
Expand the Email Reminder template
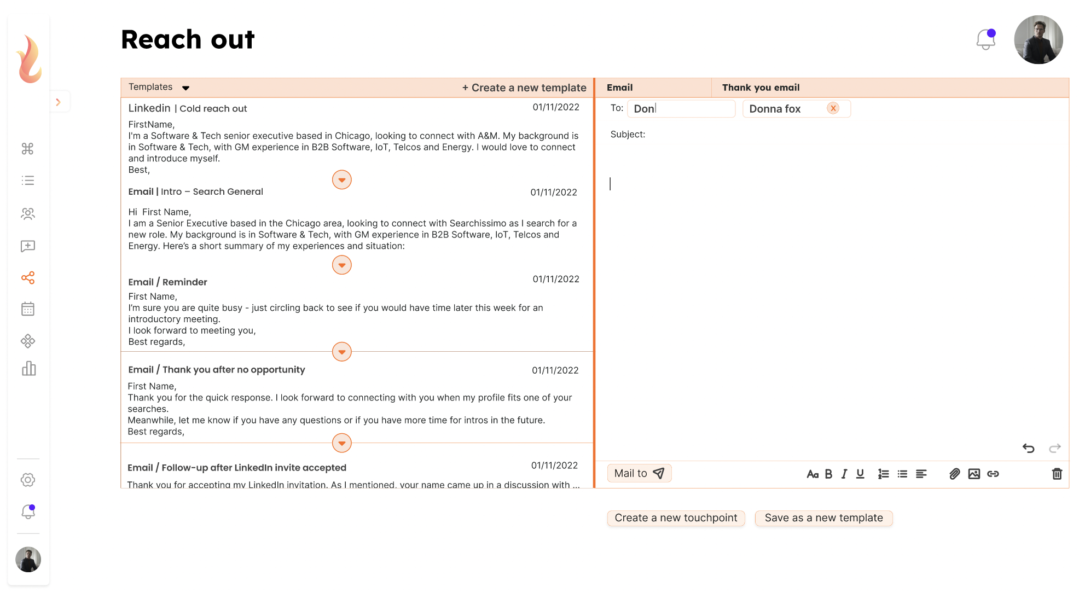click(x=341, y=352)
